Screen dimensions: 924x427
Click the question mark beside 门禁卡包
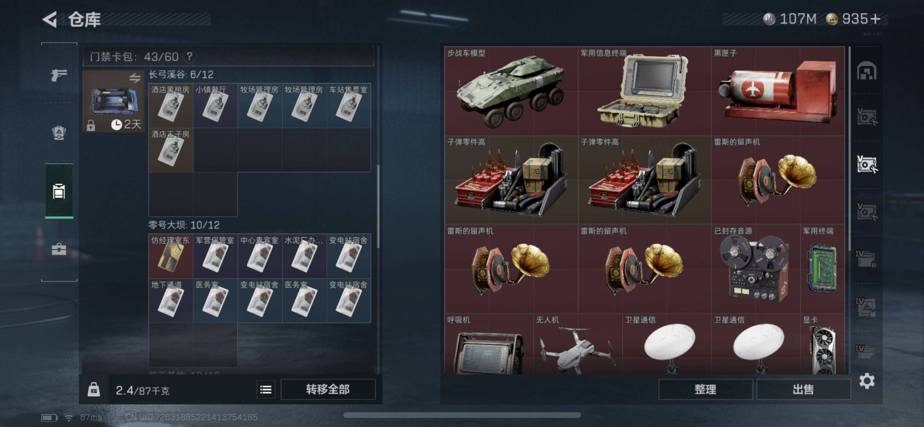189,57
